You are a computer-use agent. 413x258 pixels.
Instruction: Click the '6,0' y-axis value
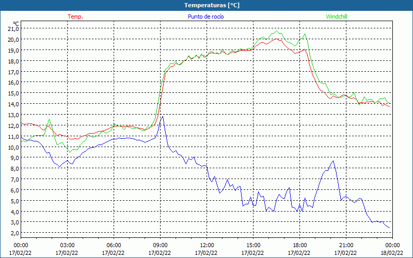click(x=15, y=190)
